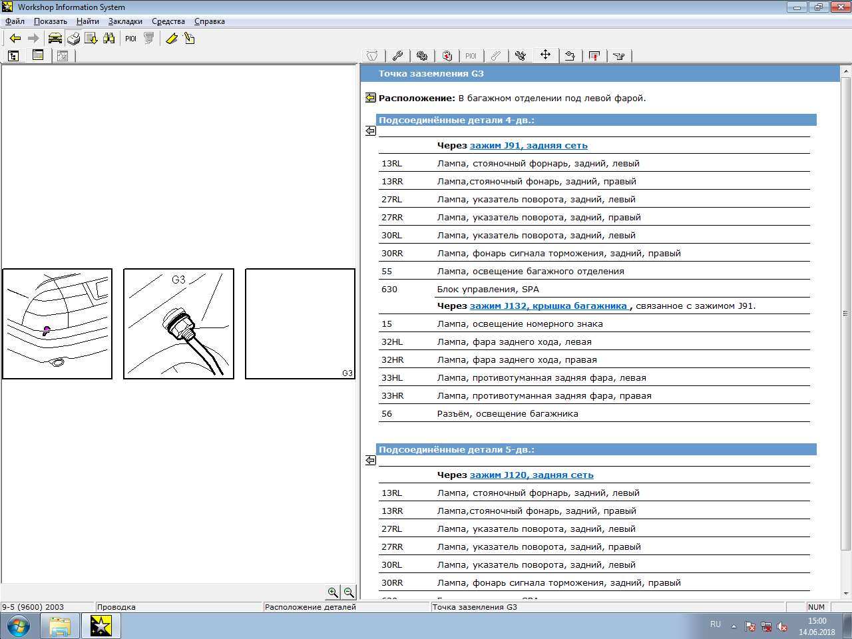Open the wrench tab icon
852x639 pixels.
click(397, 56)
